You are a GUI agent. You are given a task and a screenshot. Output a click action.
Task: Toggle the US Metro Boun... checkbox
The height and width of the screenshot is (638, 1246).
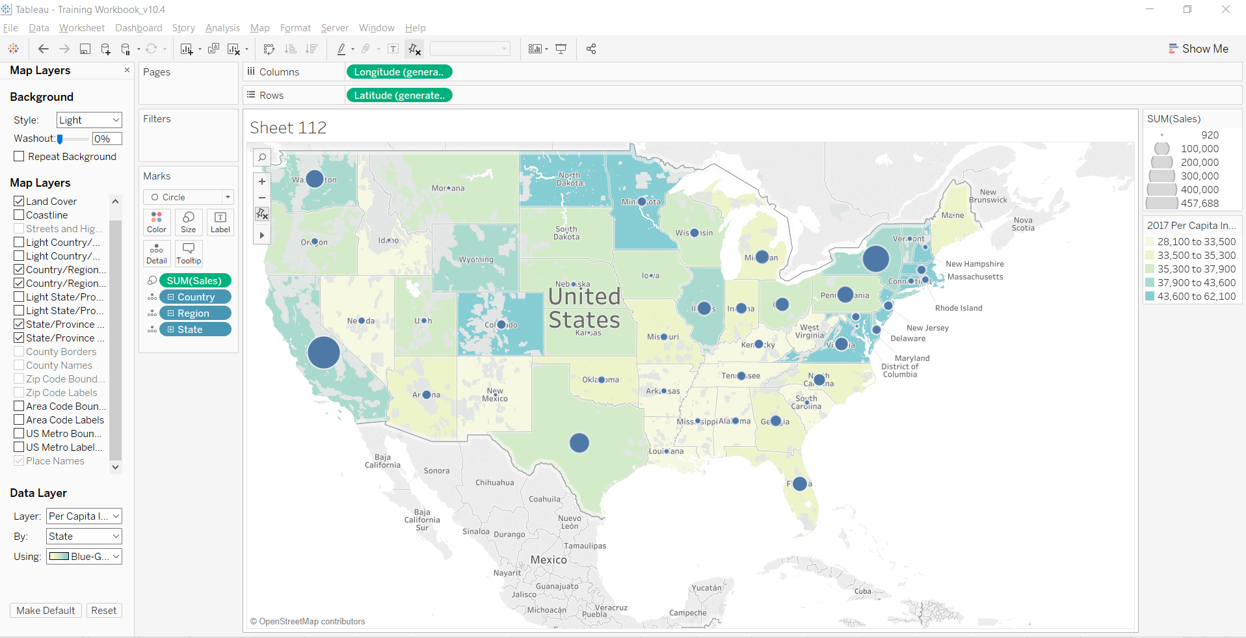pyautogui.click(x=19, y=433)
